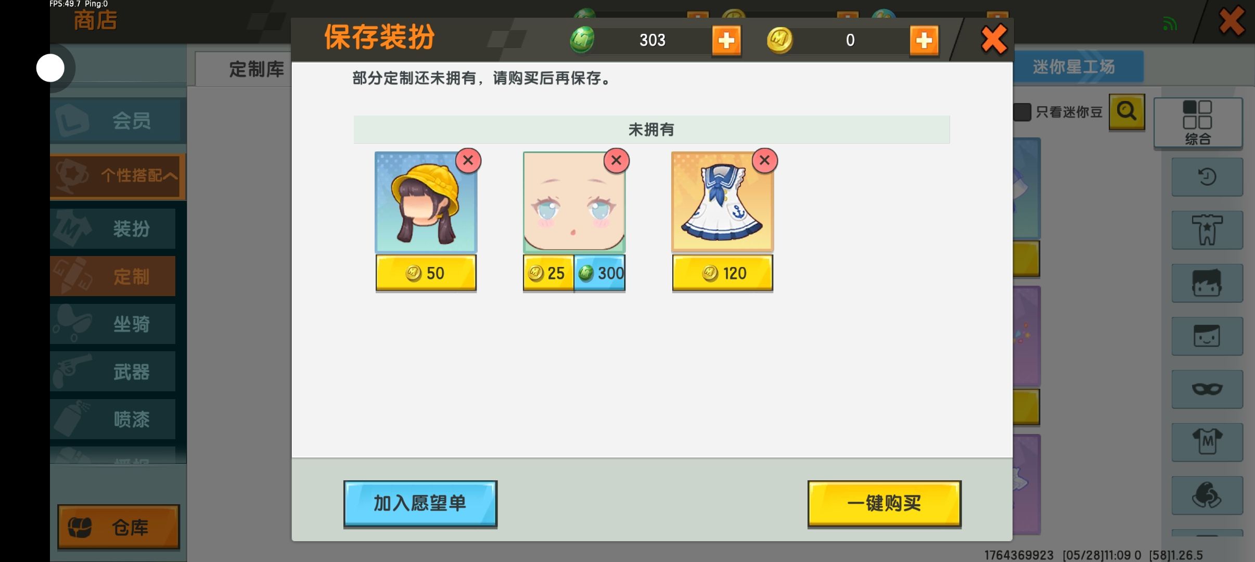Image resolution: width=1255 pixels, height=562 pixels.
Task: Select the sailor dress thumbnail
Action: click(722, 202)
